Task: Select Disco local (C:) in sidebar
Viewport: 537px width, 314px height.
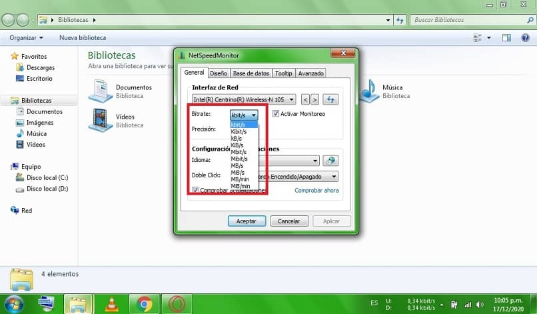Action: click(x=47, y=177)
